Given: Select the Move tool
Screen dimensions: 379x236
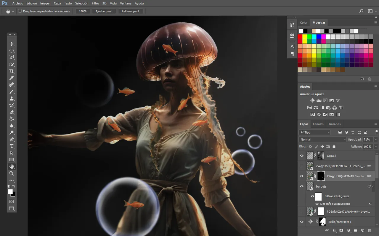Looking at the screenshot, I should pos(12,44).
